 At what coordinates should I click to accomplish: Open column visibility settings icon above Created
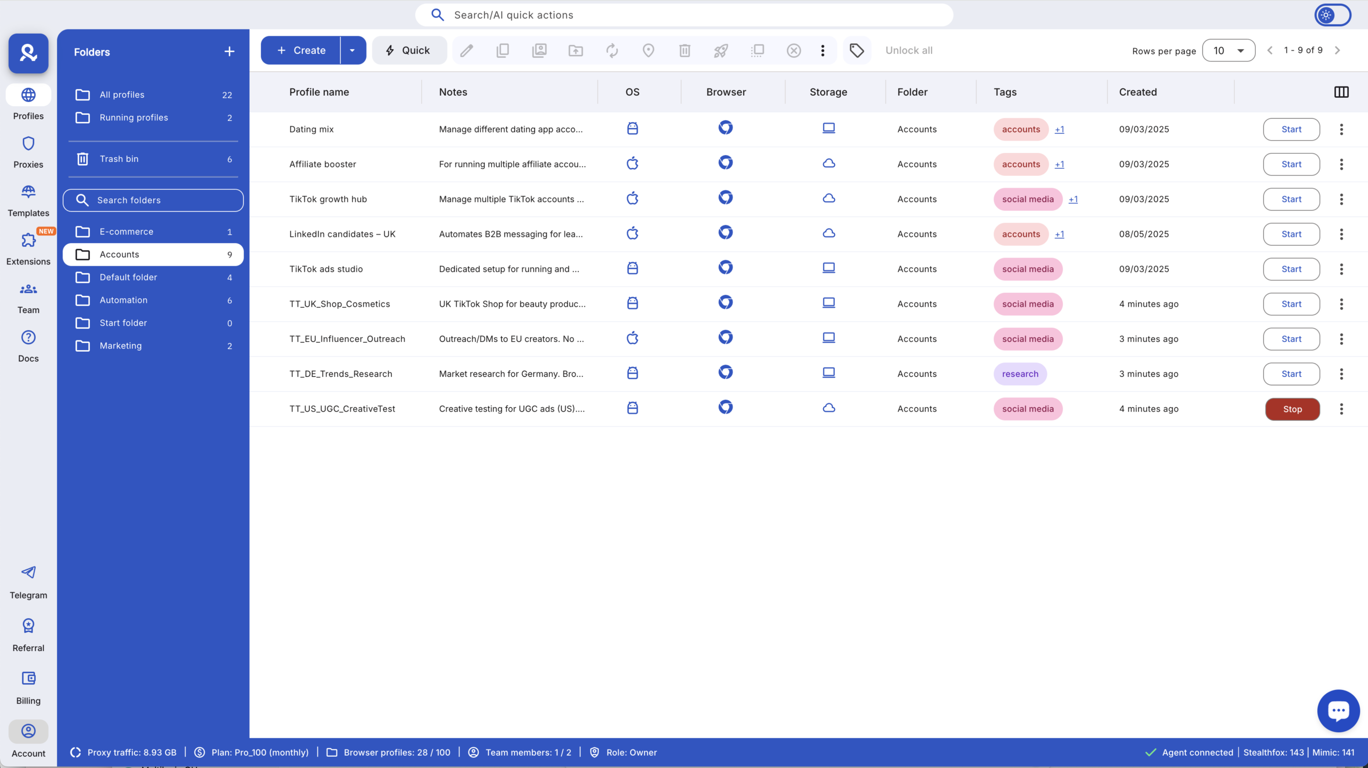click(1341, 91)
